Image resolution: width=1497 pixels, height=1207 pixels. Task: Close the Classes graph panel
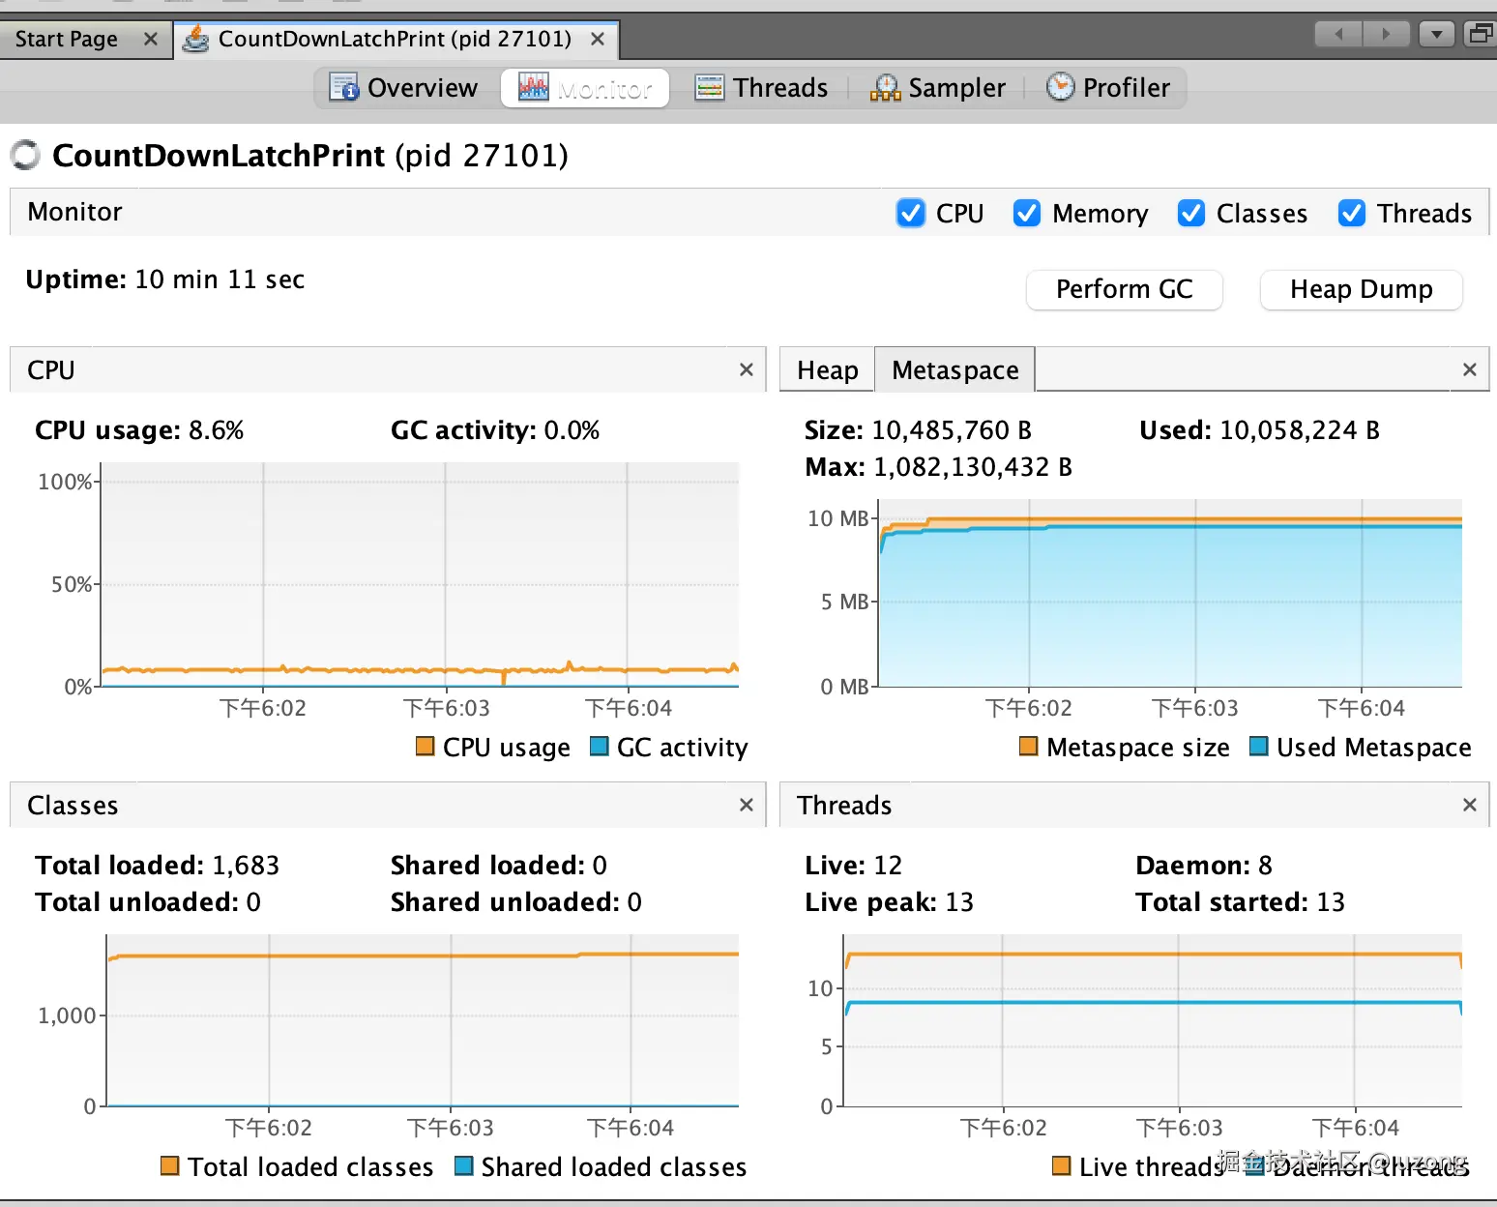click(x=746, y=805)
